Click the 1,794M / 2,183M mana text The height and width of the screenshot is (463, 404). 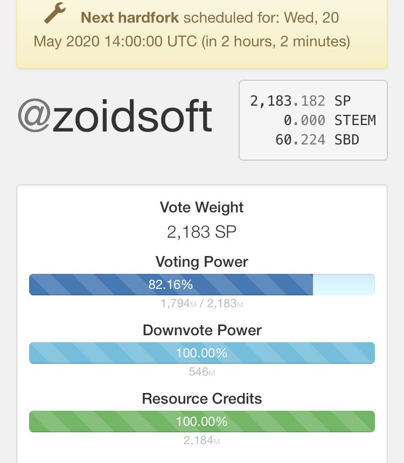tap(201, 303)
